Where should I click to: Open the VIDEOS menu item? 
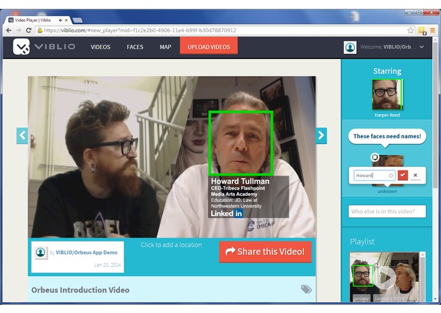tap(100, 47)
